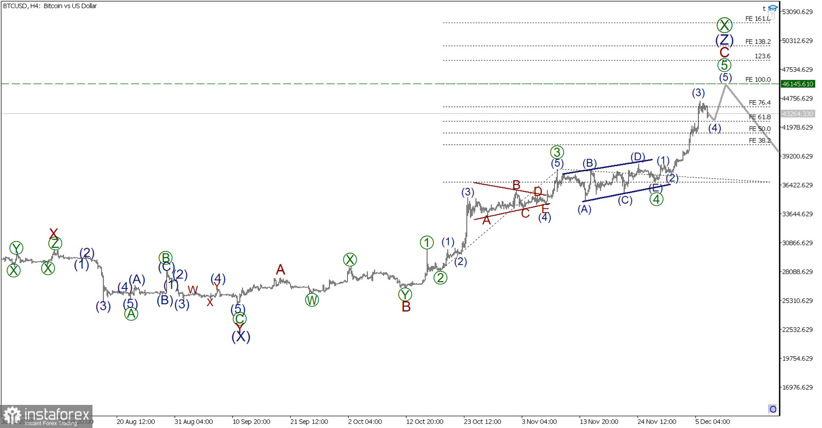
Task: Click the 24 Nov 12:00 date label
Action: [657, 422]
